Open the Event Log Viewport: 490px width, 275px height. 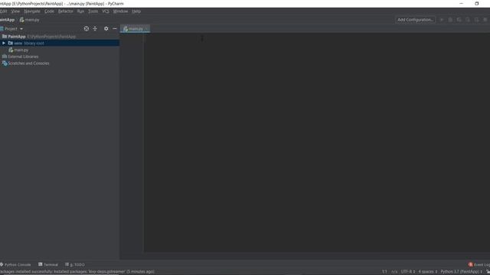479,264
